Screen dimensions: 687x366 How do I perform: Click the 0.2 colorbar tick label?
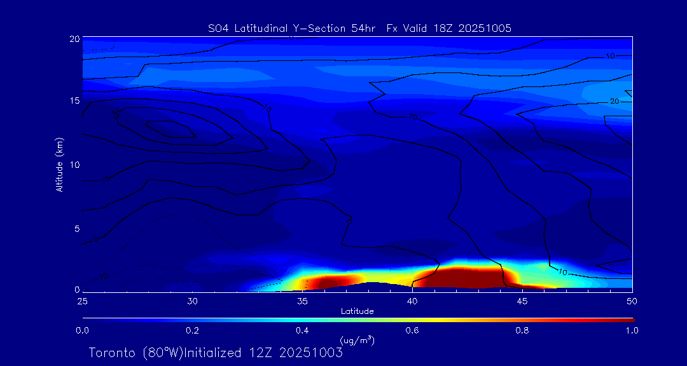[192, 330]
